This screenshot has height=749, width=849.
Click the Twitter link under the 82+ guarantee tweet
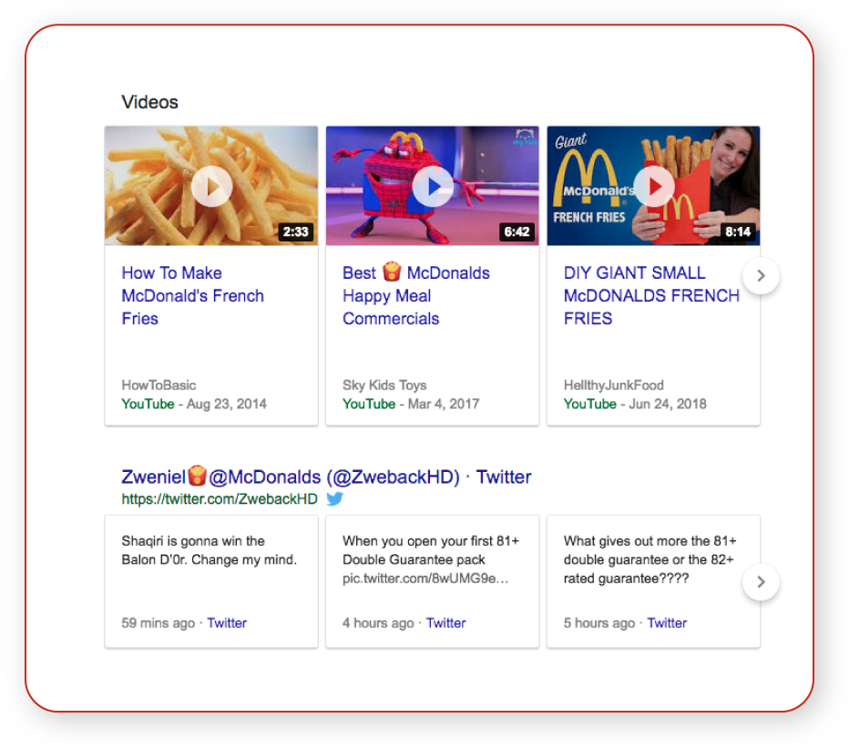(667, 622)
